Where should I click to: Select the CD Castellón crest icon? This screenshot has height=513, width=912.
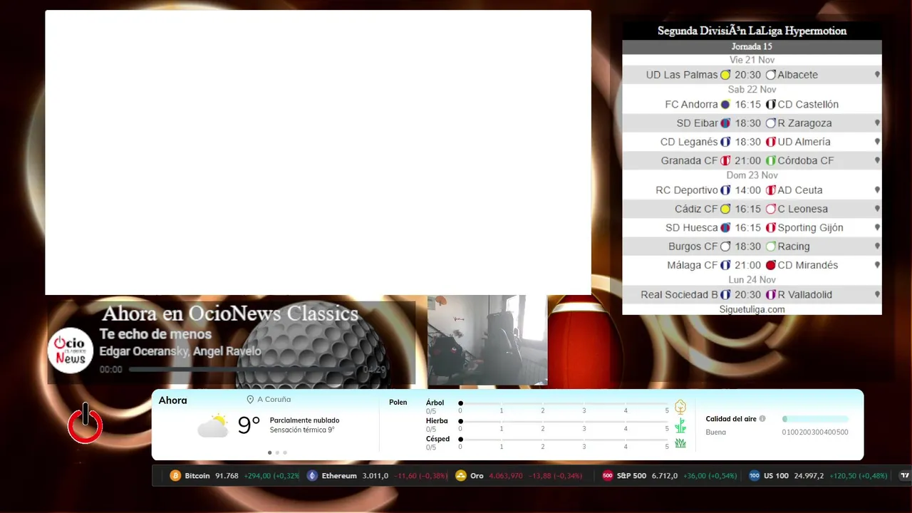[x=770, y=104]
